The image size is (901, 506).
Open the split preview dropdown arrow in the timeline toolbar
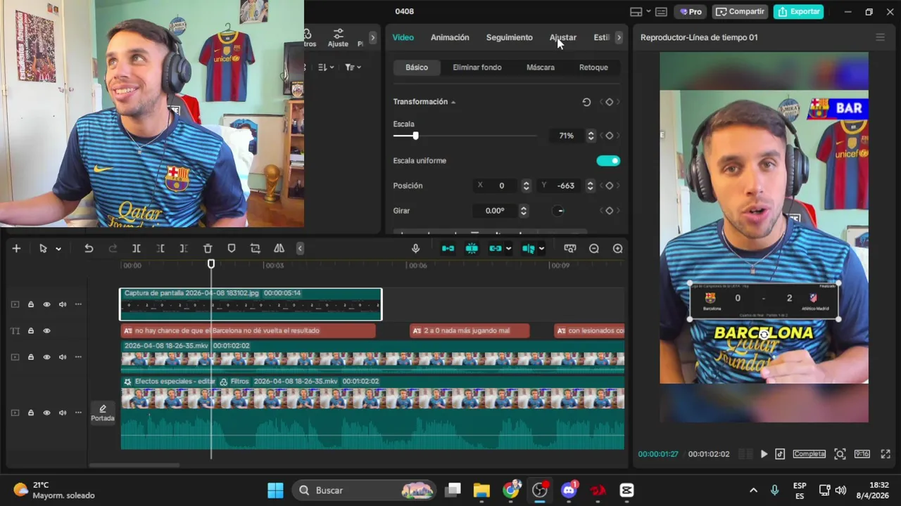tap(541, 249)
